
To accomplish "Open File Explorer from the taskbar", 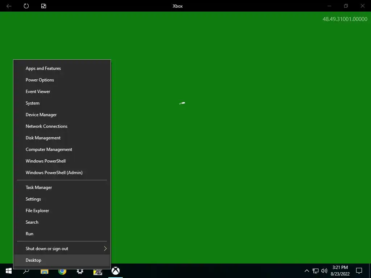I will tap(44, 271).
